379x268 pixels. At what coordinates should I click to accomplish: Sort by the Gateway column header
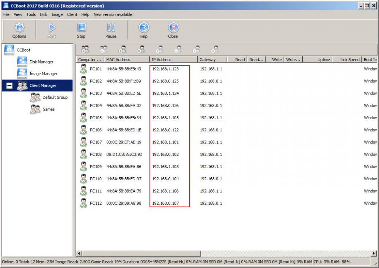[212, 60]
